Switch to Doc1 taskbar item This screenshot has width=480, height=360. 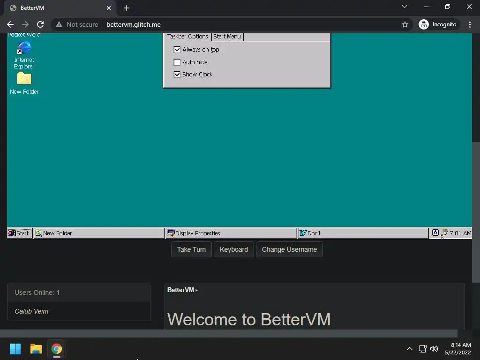pyautogui.click(x=363, y=233)
